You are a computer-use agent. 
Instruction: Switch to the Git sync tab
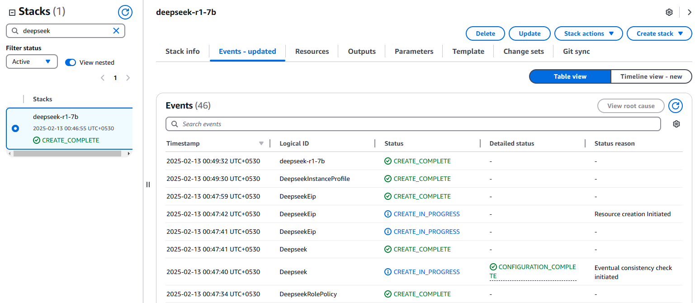point(576,52)
